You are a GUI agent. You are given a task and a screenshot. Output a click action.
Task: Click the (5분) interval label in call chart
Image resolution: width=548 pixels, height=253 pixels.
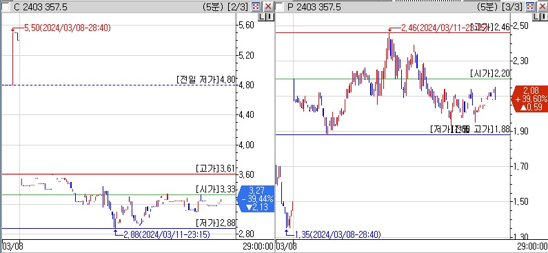pos(212,7)
